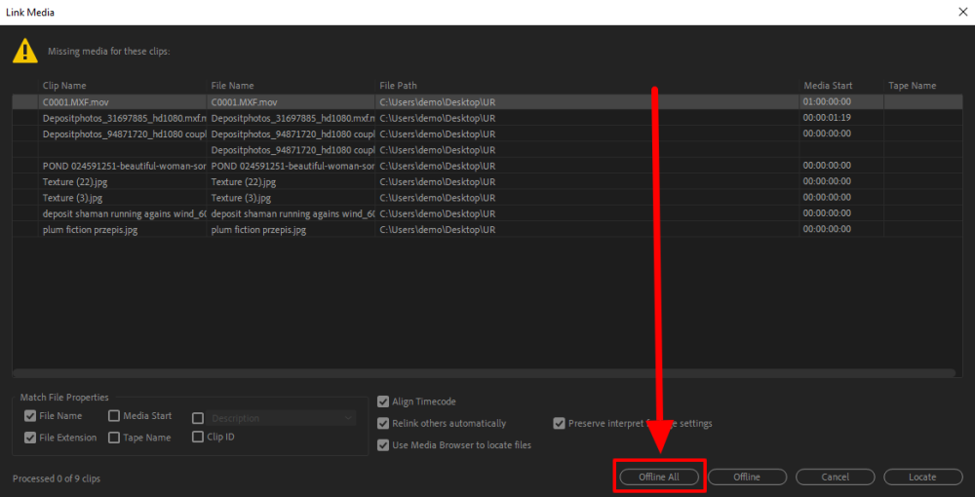The height and width of the screenshot is (497, 975).
Task: Click the Locate button
Action: pos(921,477)
